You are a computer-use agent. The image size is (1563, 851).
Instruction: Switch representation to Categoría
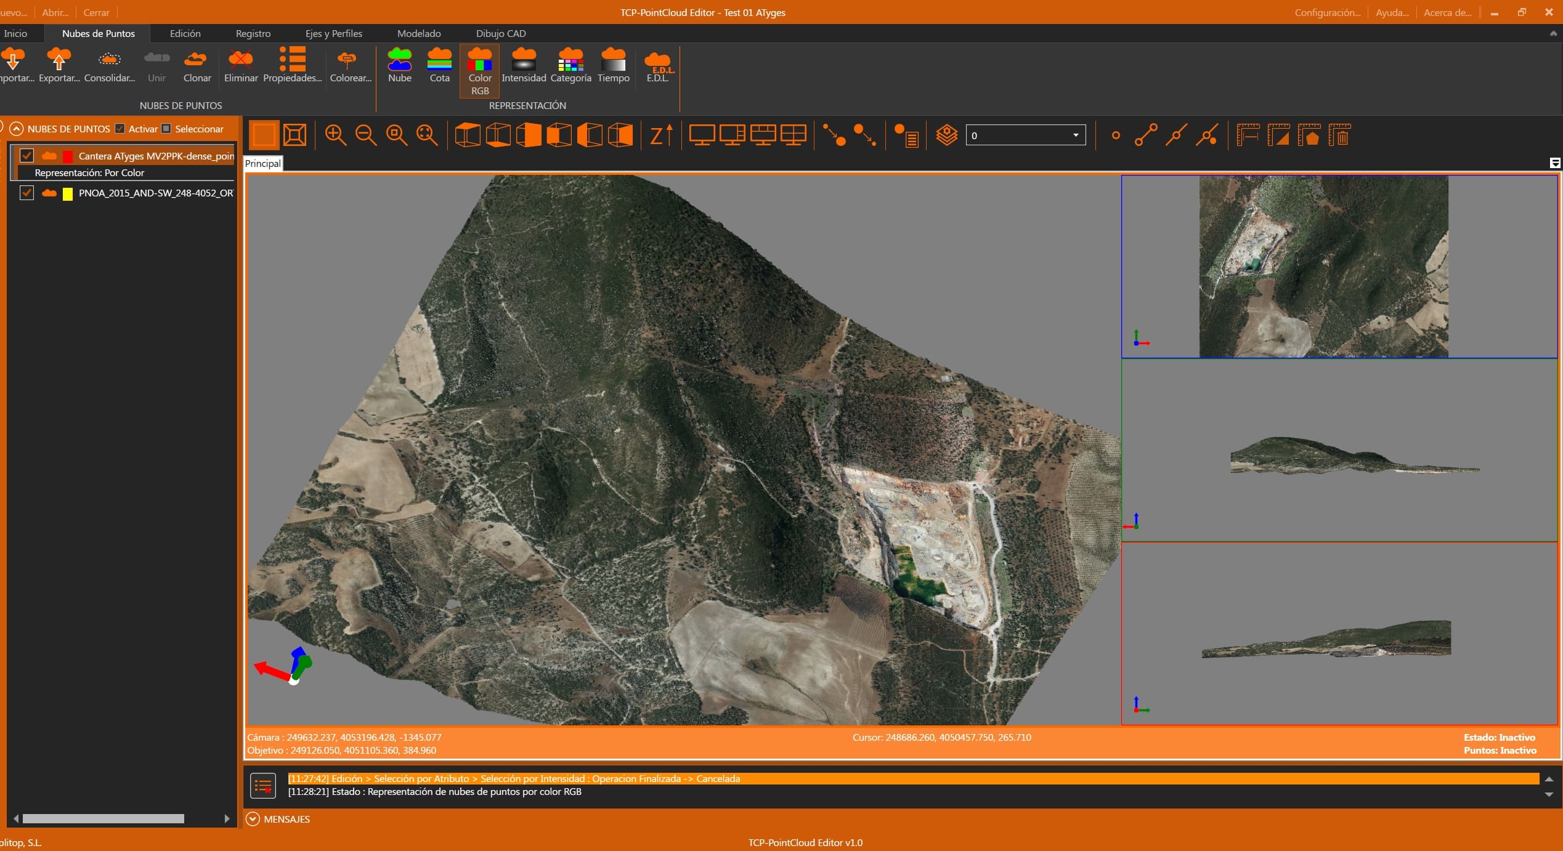tap(570, 67)
